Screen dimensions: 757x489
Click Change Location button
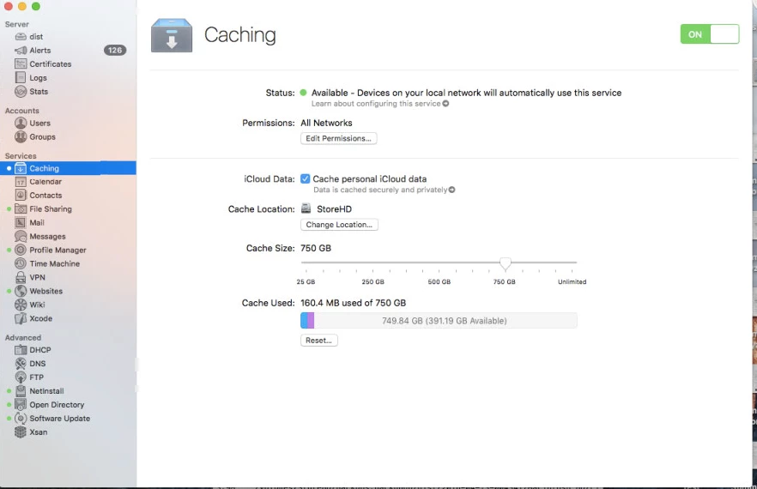tap(339, 225)
